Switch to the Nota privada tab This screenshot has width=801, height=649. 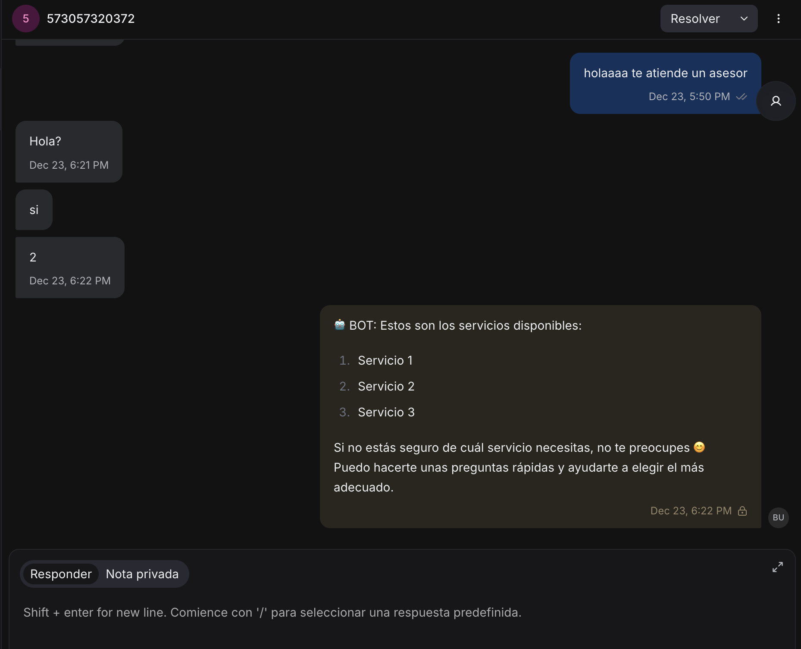click(142, 574)
